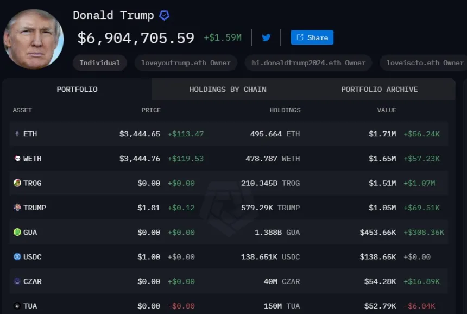
Task: Select the Portfolio tab
Action: coord(77,89)
